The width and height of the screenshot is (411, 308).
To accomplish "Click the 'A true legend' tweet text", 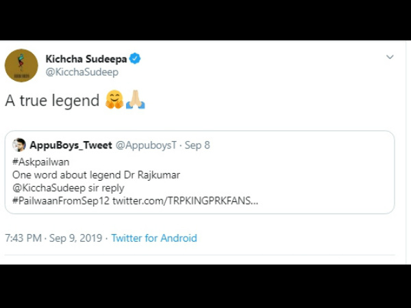I will [x=53, y=101].
